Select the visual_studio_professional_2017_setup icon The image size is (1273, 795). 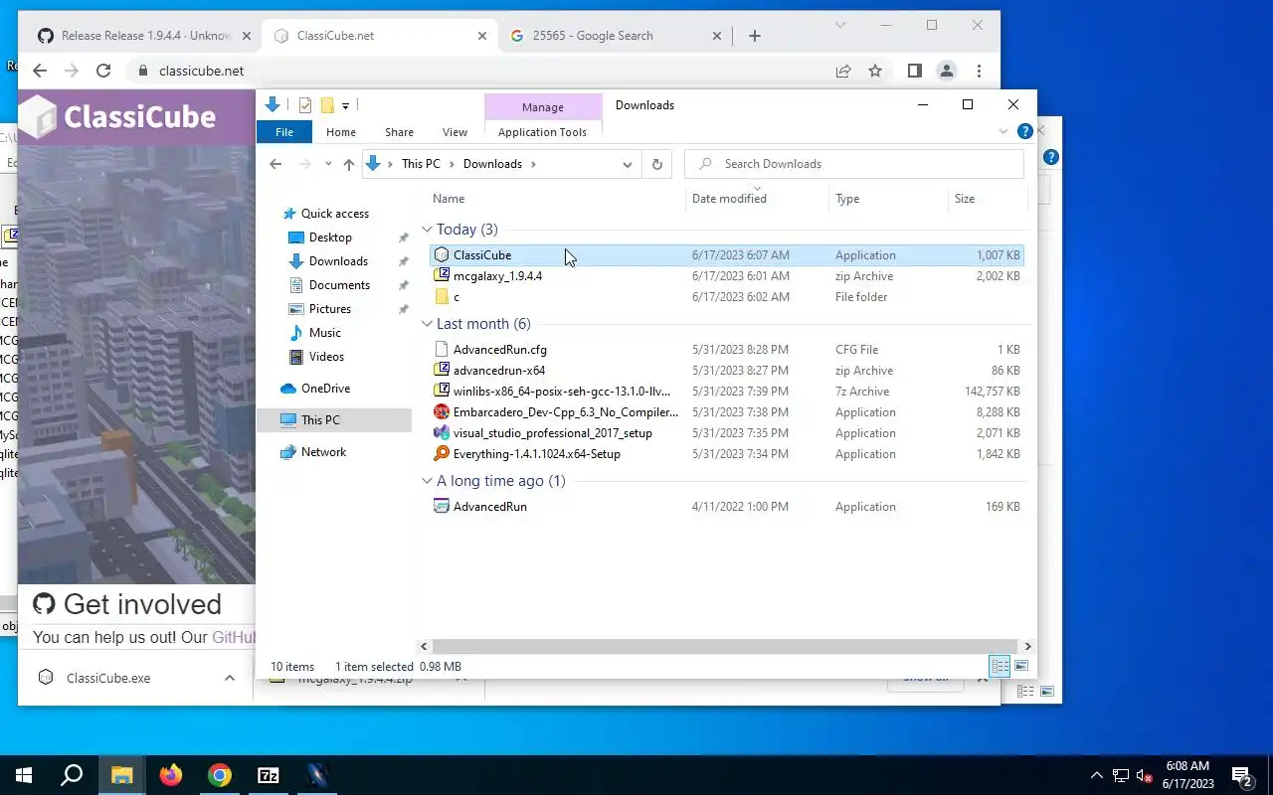[442, 433]
